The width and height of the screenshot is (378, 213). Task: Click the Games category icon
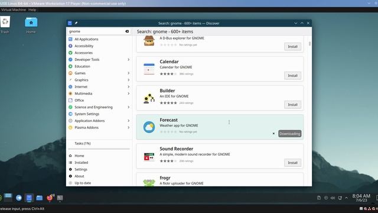[x=70, y=73]
